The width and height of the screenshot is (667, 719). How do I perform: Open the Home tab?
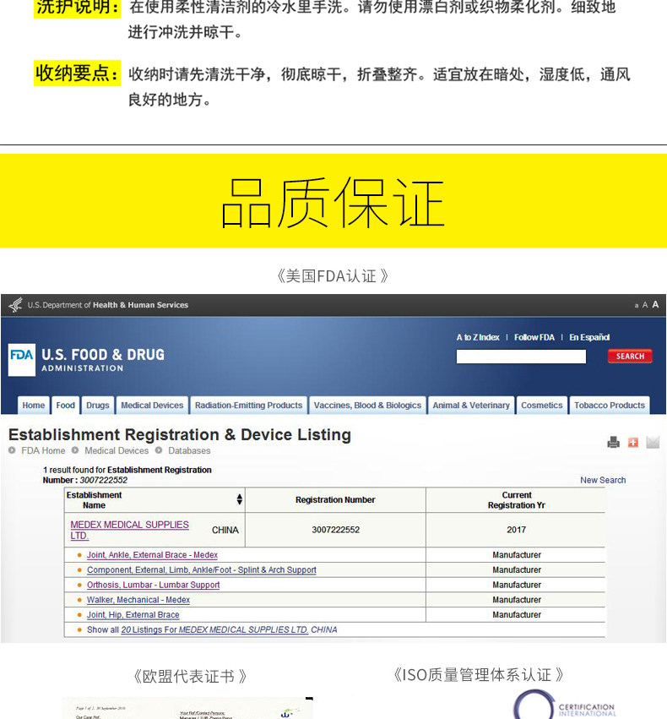34,406
